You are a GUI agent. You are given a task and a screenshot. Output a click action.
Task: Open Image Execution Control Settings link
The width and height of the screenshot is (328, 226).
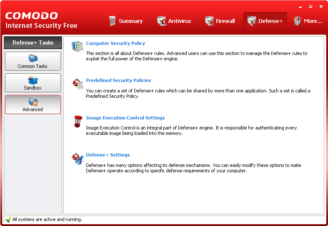tap(125, 118)
